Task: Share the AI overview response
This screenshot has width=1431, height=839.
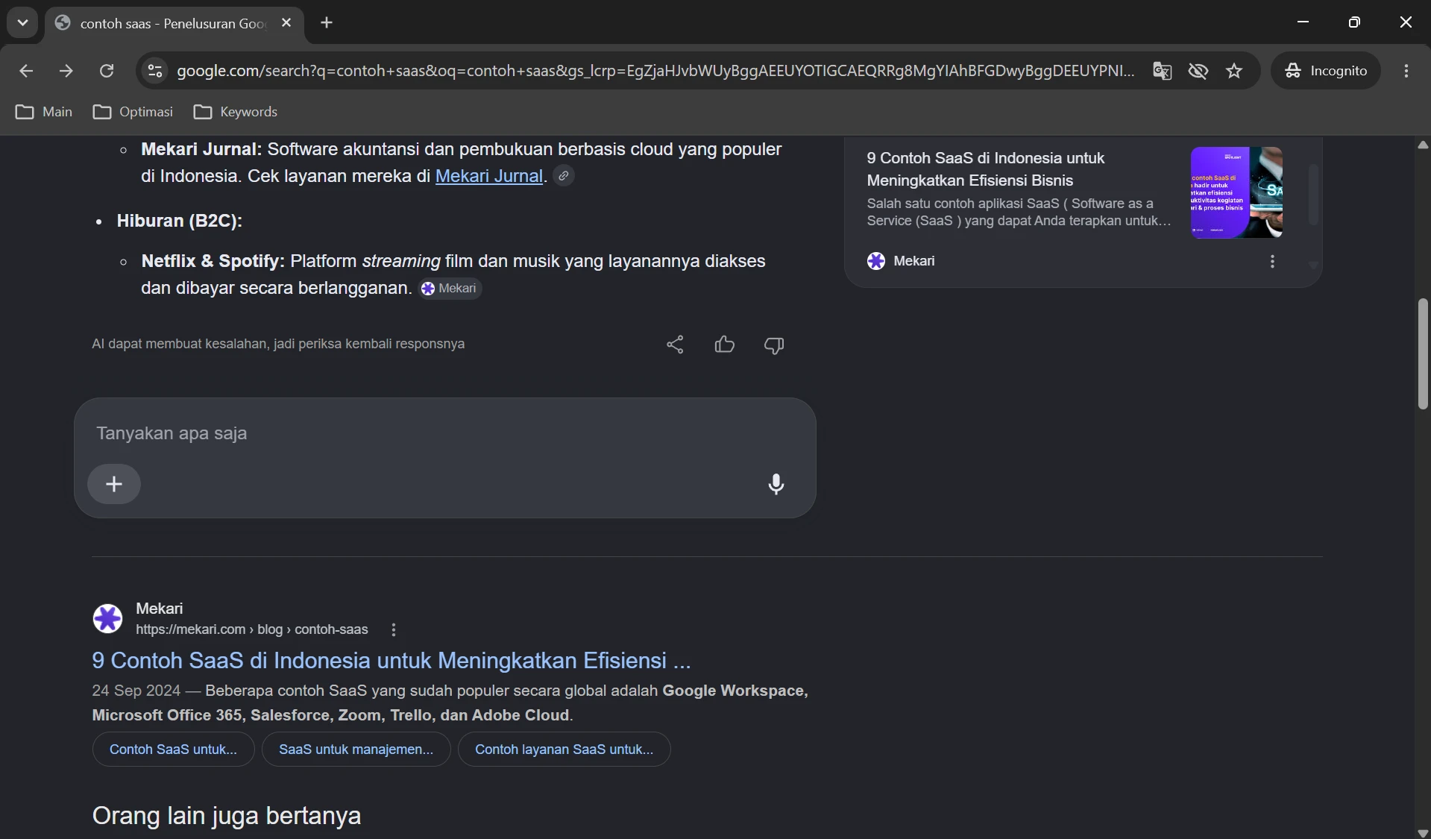Action: coord(675,345)
